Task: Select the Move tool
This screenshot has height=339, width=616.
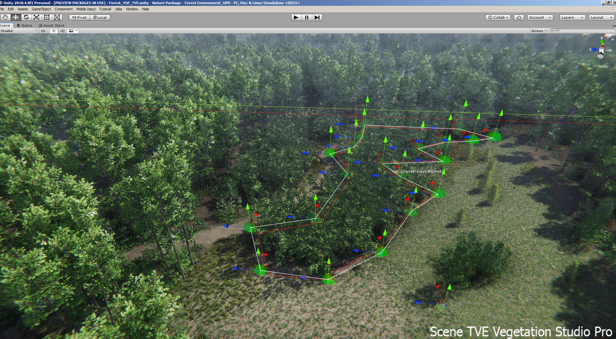Action: tap(16, 17)
